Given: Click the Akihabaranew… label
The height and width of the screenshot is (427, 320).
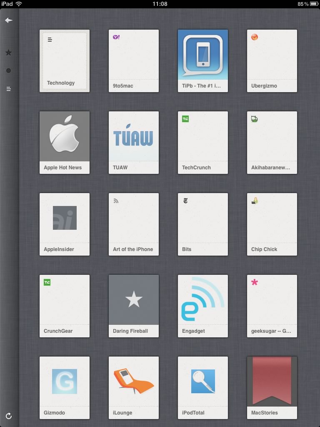Looking at the screenshot, I should tap(270, 168).
